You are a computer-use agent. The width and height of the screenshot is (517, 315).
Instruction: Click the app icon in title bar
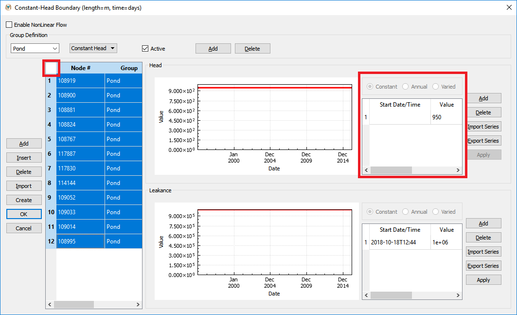tap(8, 7)
